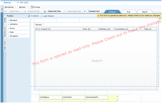This screenshot has height=103, width=162.
Task: Click the EDIT LINKS link
Action: pyautogui.click(x=24, y=3)
